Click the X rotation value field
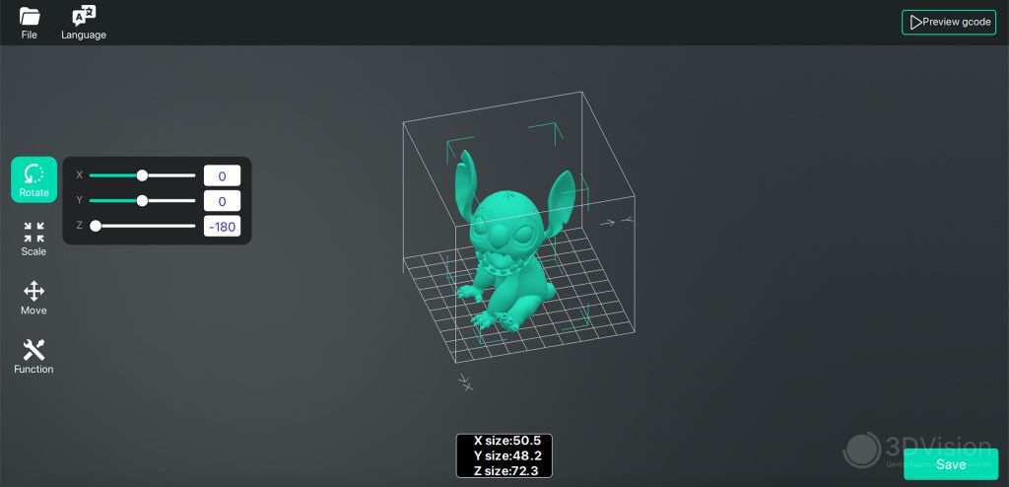 click(x=222, y=175)
